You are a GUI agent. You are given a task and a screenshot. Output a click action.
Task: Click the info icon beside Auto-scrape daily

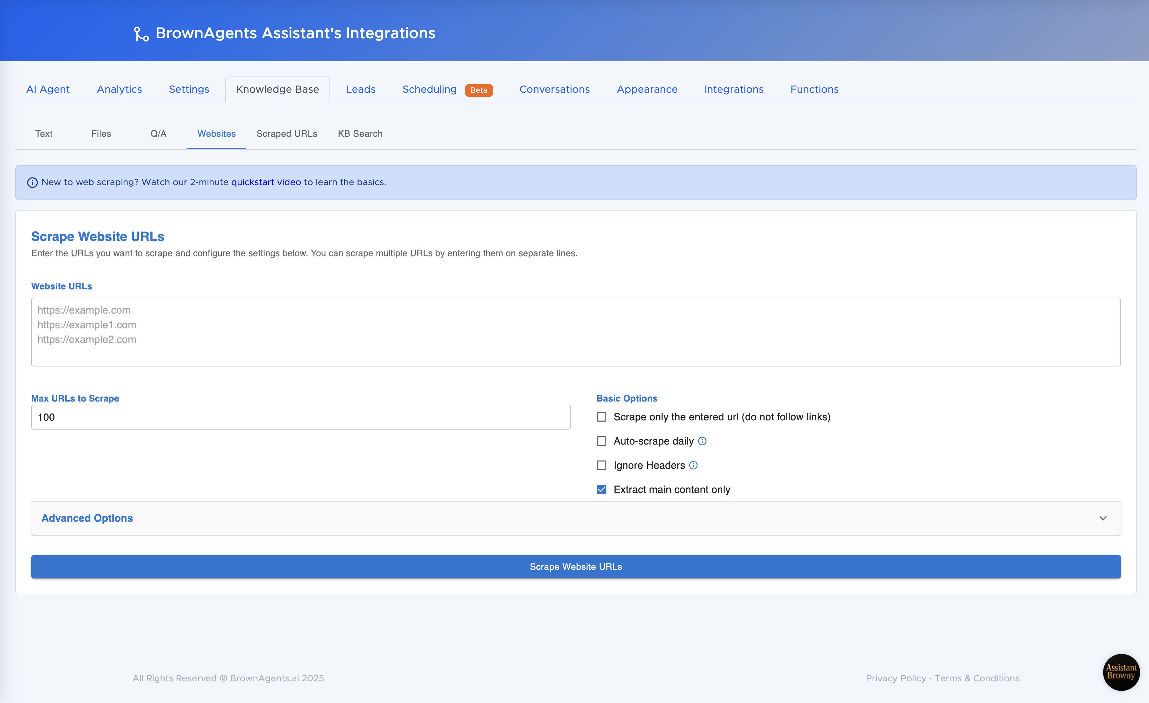coord(702,441)
